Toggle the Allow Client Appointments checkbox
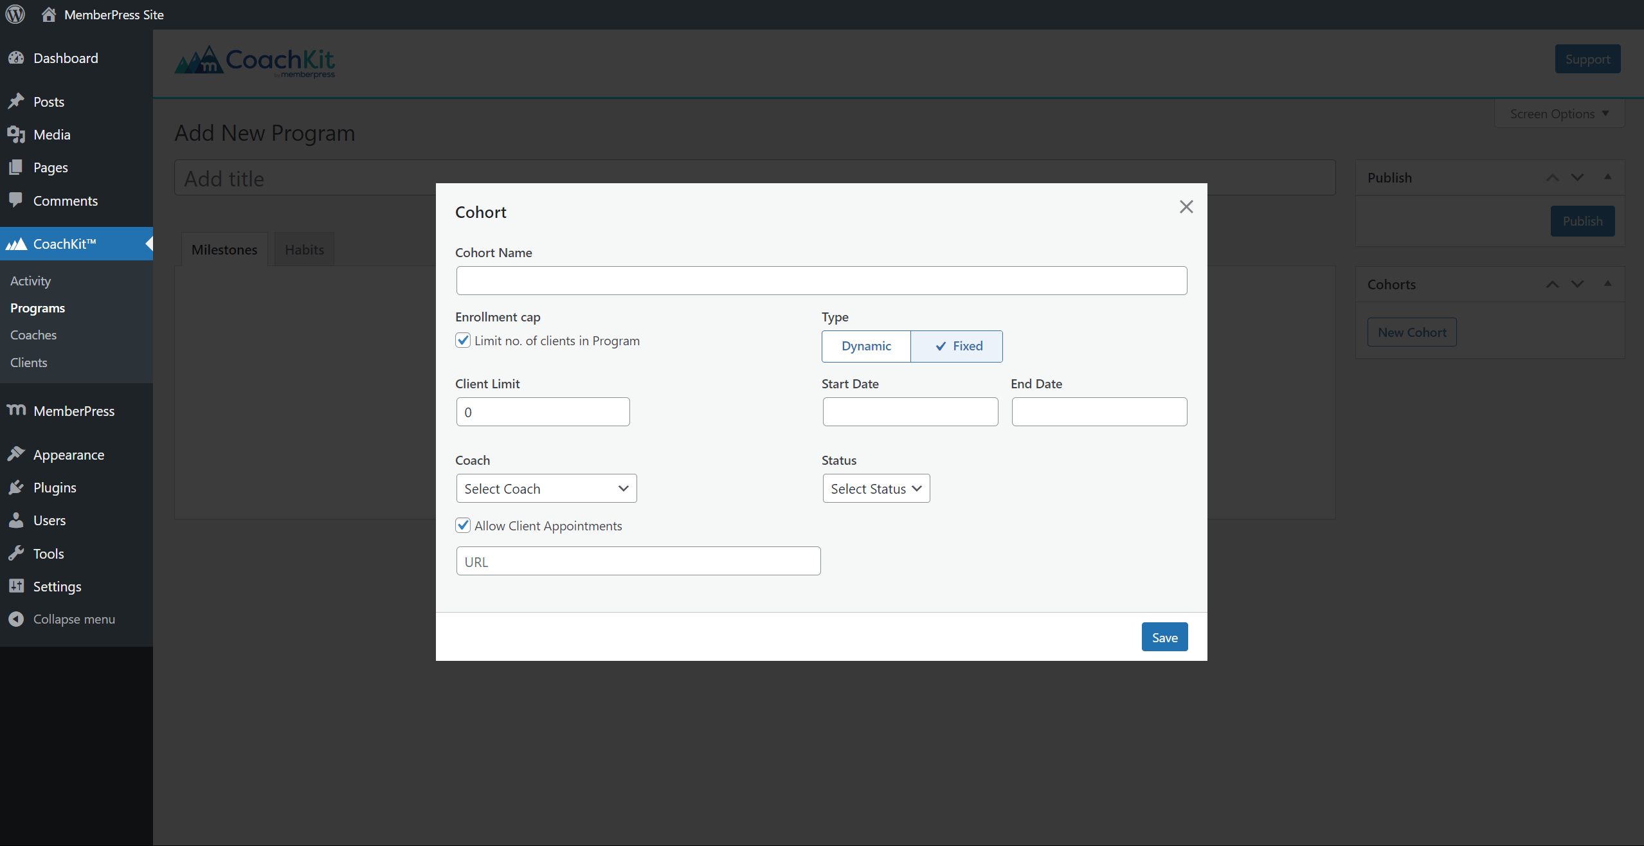 coord(463,525)
